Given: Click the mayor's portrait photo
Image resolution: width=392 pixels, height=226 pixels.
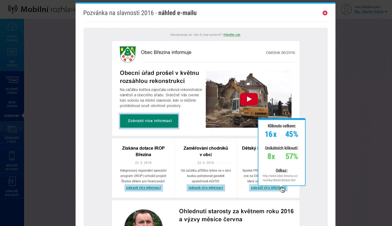Looking at the screenshot, I should (x=143, y=218).
